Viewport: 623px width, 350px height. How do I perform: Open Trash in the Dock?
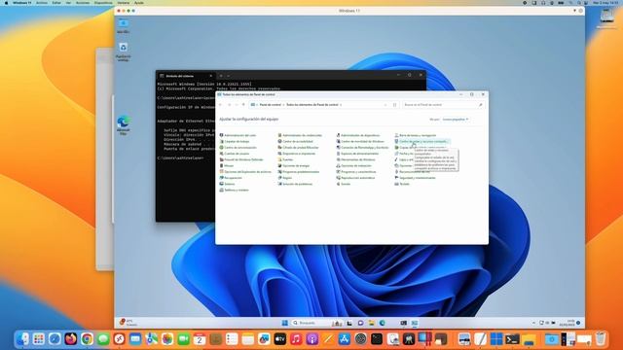point(601,339)
